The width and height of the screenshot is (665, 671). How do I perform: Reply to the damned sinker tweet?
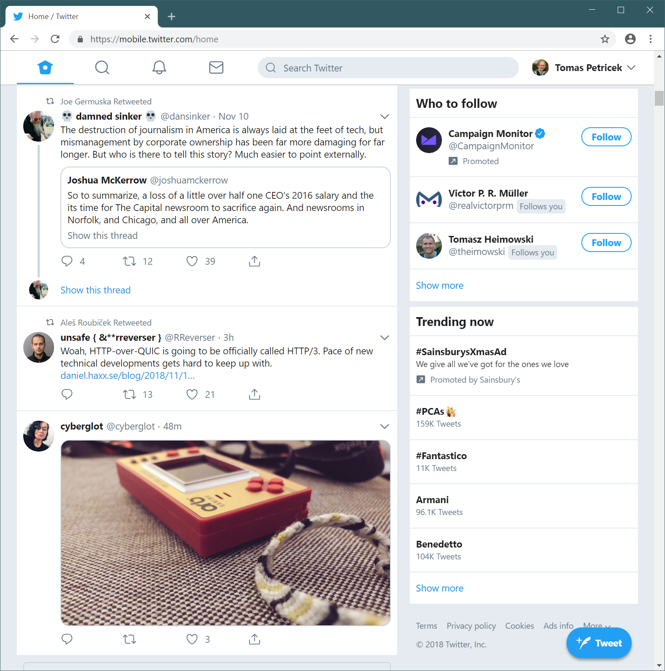click(x=67, y=261)
